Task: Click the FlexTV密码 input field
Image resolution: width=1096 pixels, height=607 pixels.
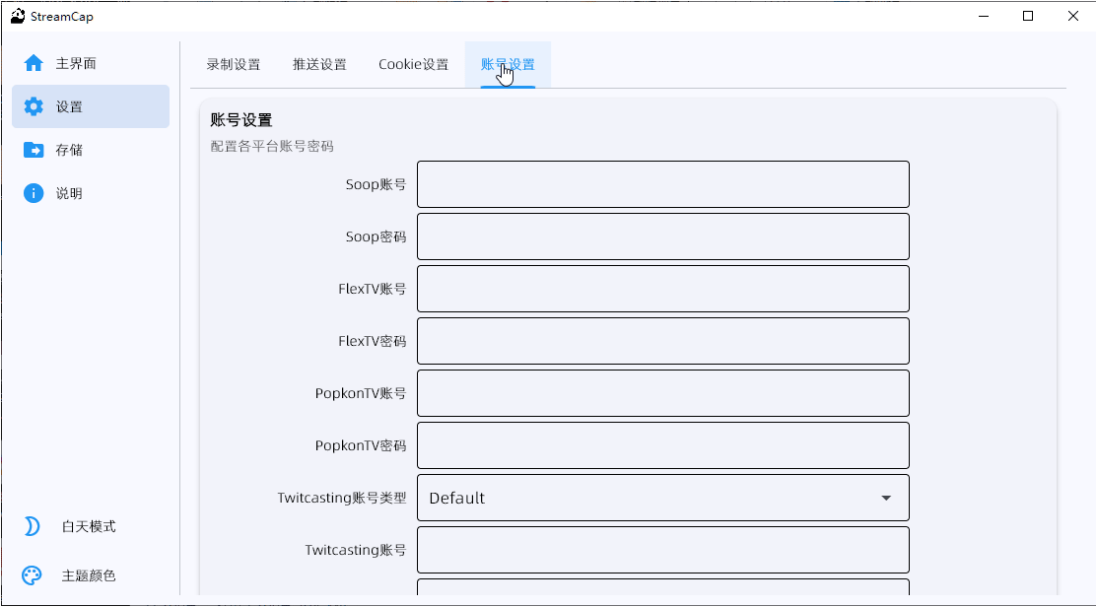Action: 662,340
